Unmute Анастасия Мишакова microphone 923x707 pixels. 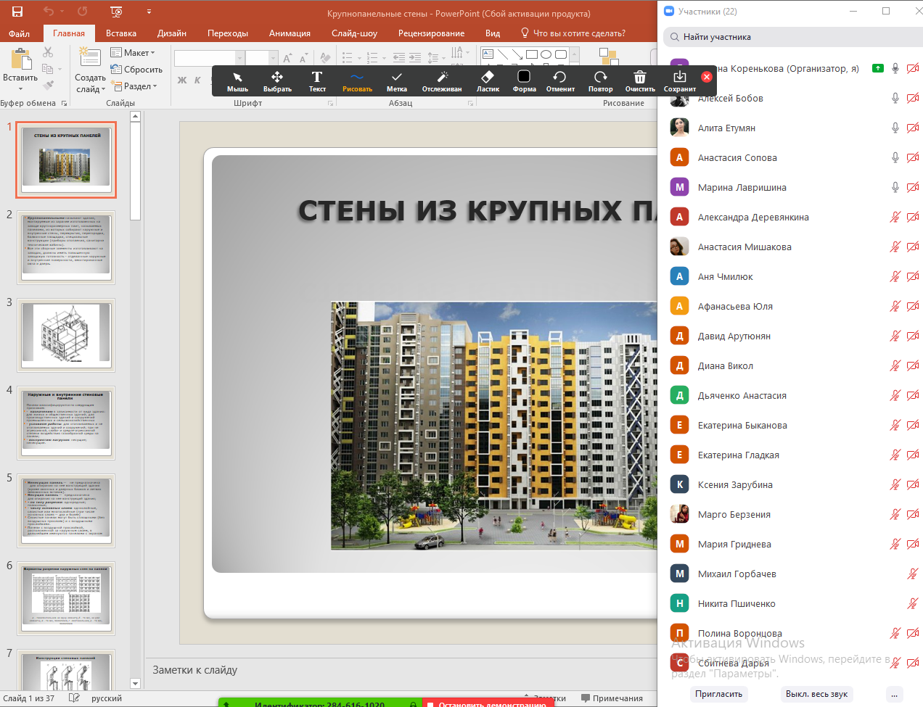(895, 247)
